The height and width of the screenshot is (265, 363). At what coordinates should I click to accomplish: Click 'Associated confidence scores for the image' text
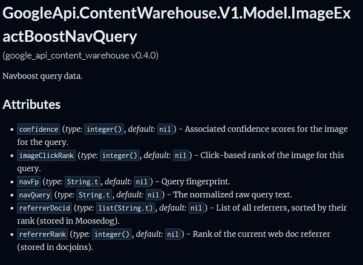tap(266, 129)
